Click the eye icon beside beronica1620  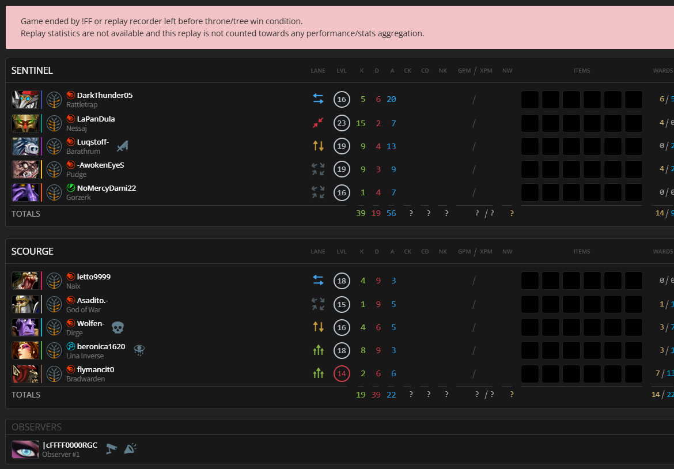tap(139, 350)
